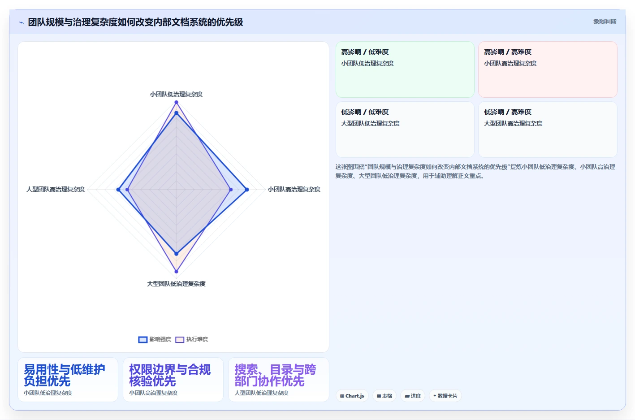
Task: Click the radar top axis label 小团队低治理复杂度
Action: pyautogui.click(x=176, y=94)
